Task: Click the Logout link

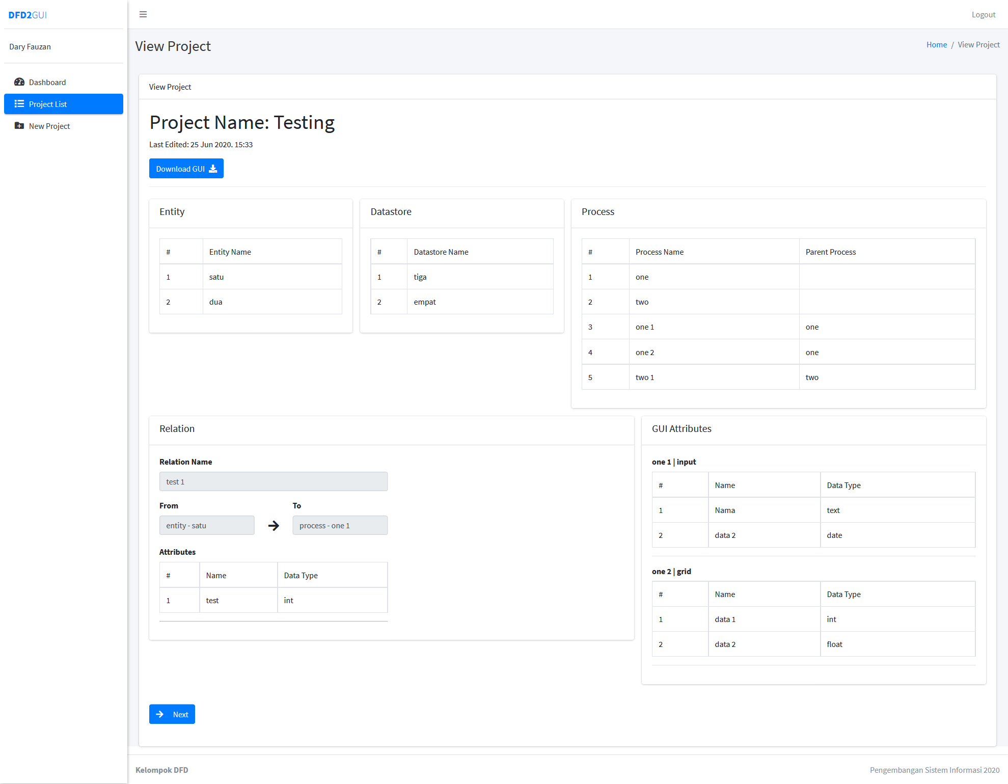Action: pyautogui.click(x=983, y=15)
